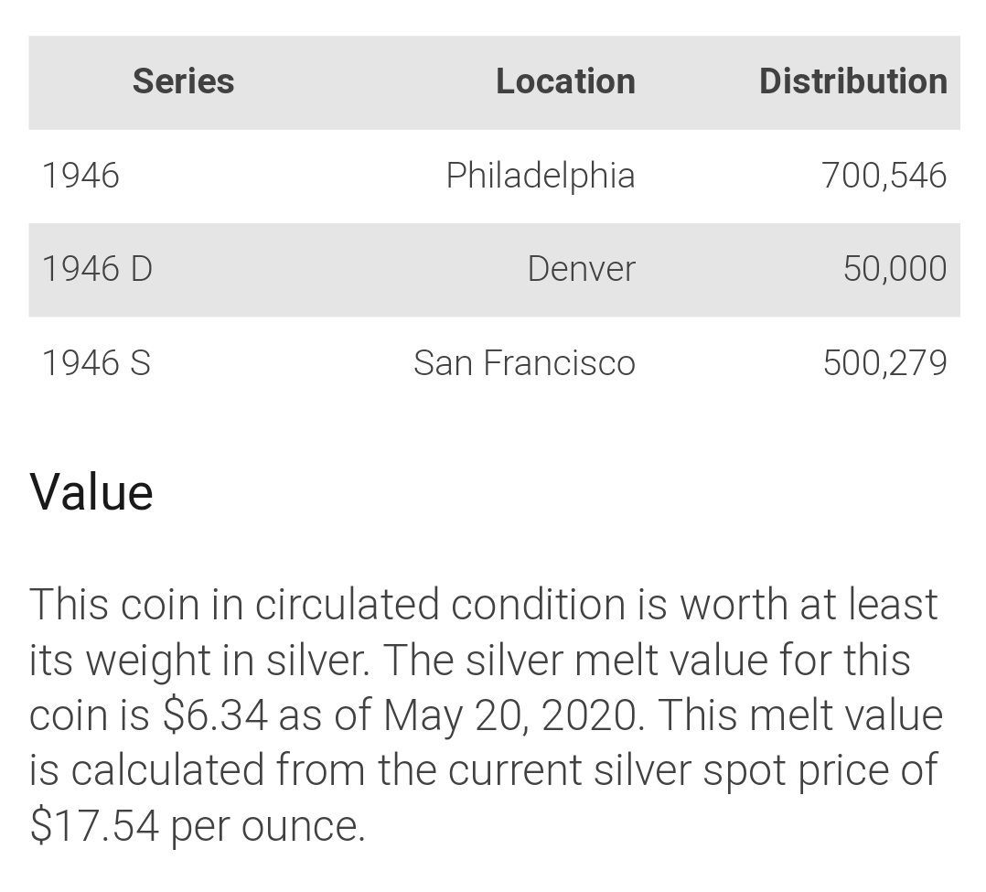Select the 1946 series cell
The width and height of the screenshot is (986, 892).
[80, 176]
